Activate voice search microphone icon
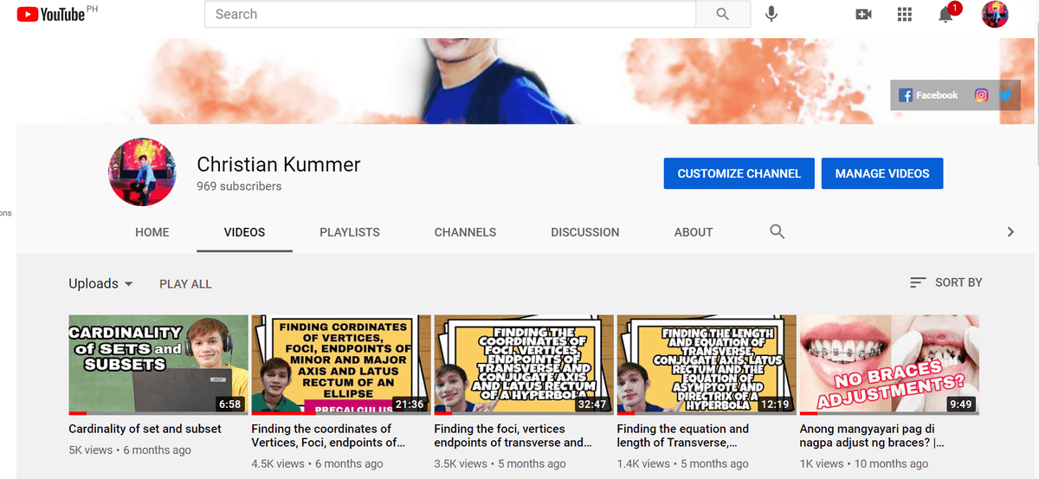 point(771,15)
